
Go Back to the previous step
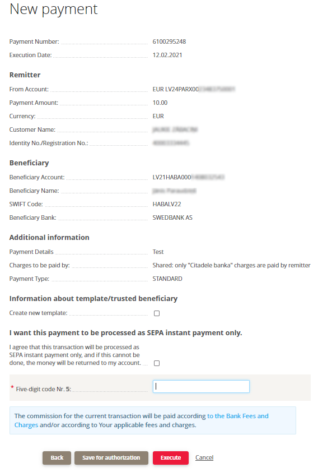(57, 458)
